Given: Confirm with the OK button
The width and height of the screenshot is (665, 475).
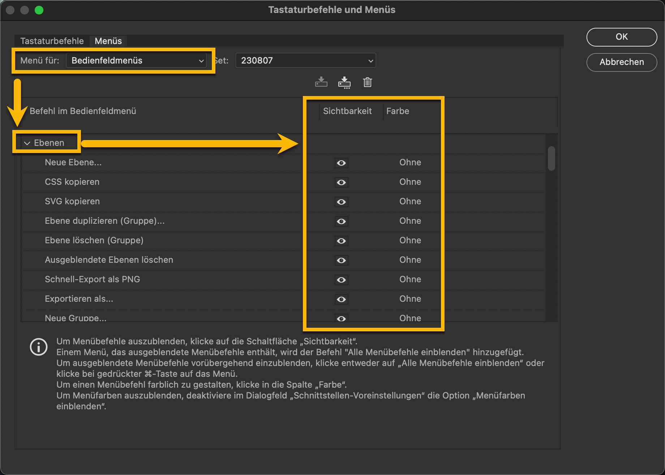Looking at the screenshot, I should [621, 37].
